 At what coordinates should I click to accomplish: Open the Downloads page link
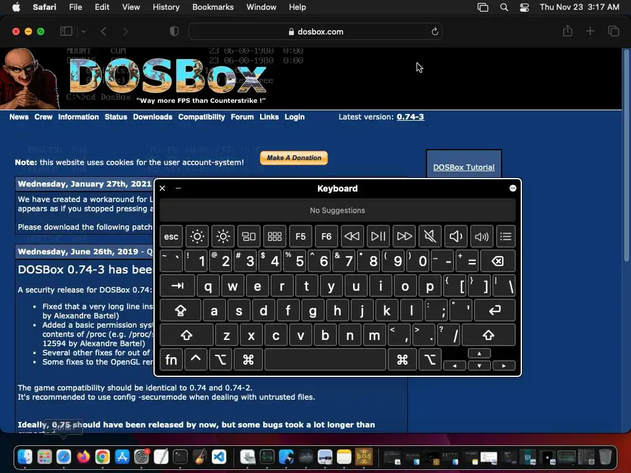click(153, 117)
